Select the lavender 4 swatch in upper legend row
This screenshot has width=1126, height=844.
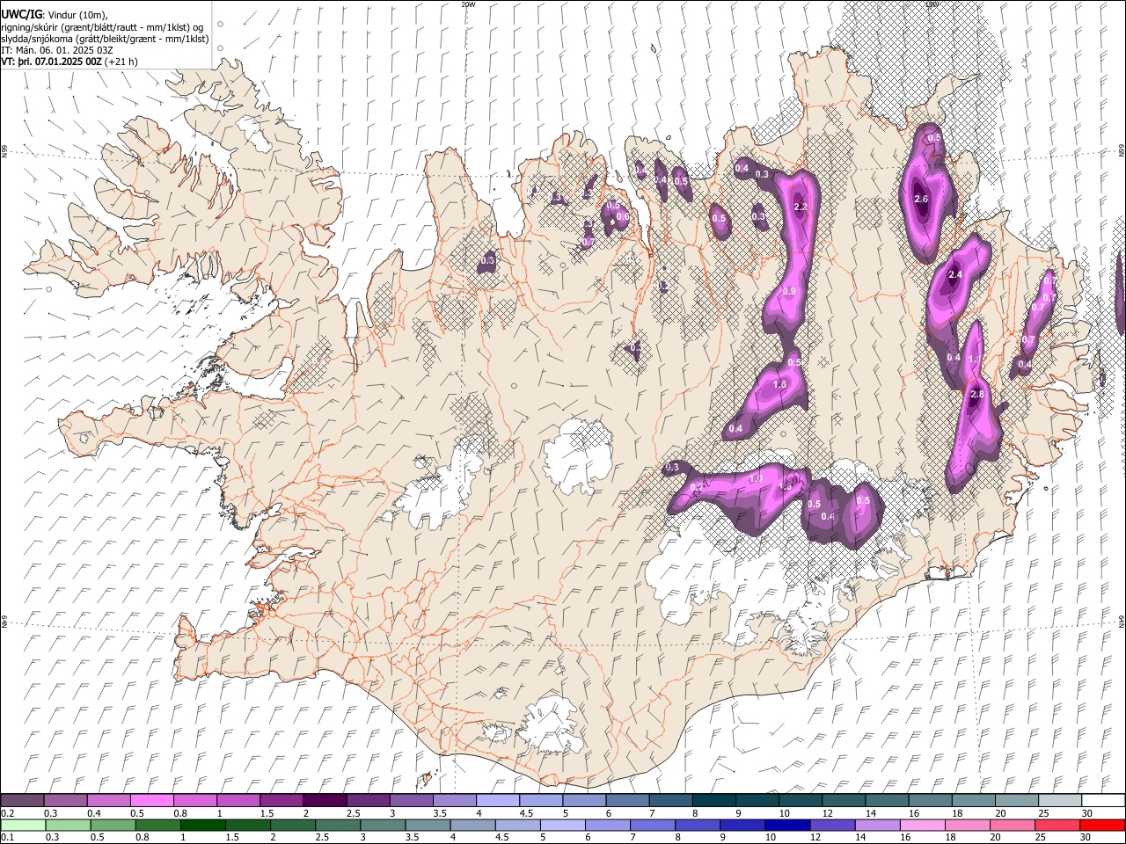point(498,801)
